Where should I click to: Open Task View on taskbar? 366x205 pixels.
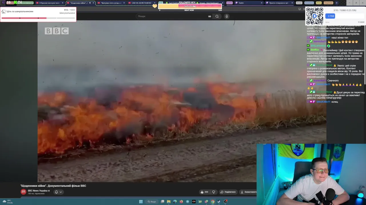[162, 202]
